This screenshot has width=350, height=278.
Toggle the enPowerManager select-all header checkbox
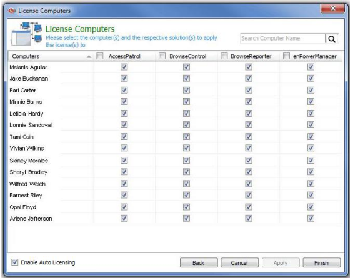286,56
